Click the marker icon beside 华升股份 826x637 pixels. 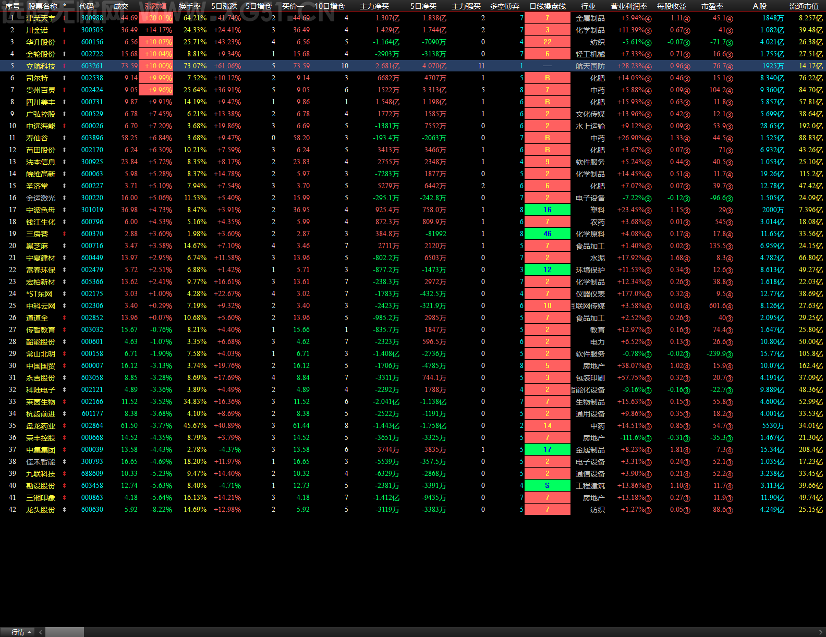click(65, 42)
